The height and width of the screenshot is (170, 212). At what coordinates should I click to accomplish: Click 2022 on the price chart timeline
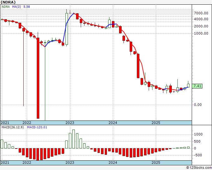click(x=27, y=123)
